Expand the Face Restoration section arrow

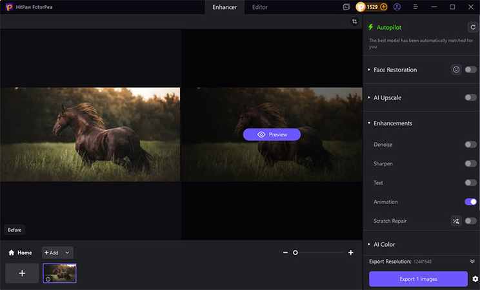tap(369, 70)
